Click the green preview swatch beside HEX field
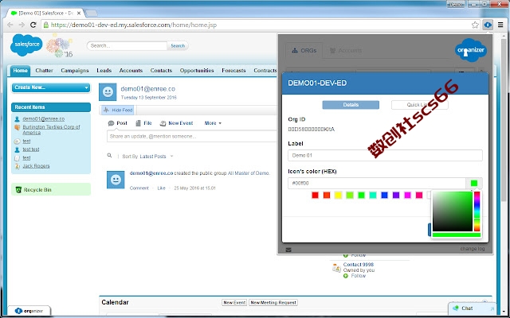 [474, 184]
